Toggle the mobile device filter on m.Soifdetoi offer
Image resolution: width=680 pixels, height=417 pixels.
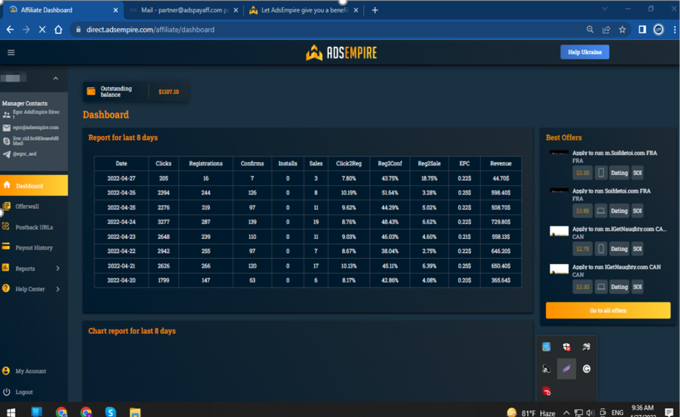tap(600, 172)
